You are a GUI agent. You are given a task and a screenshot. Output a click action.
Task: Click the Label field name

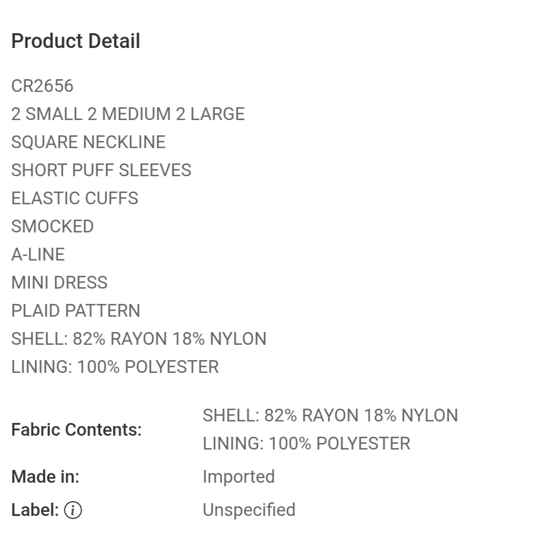click(35, 510)
